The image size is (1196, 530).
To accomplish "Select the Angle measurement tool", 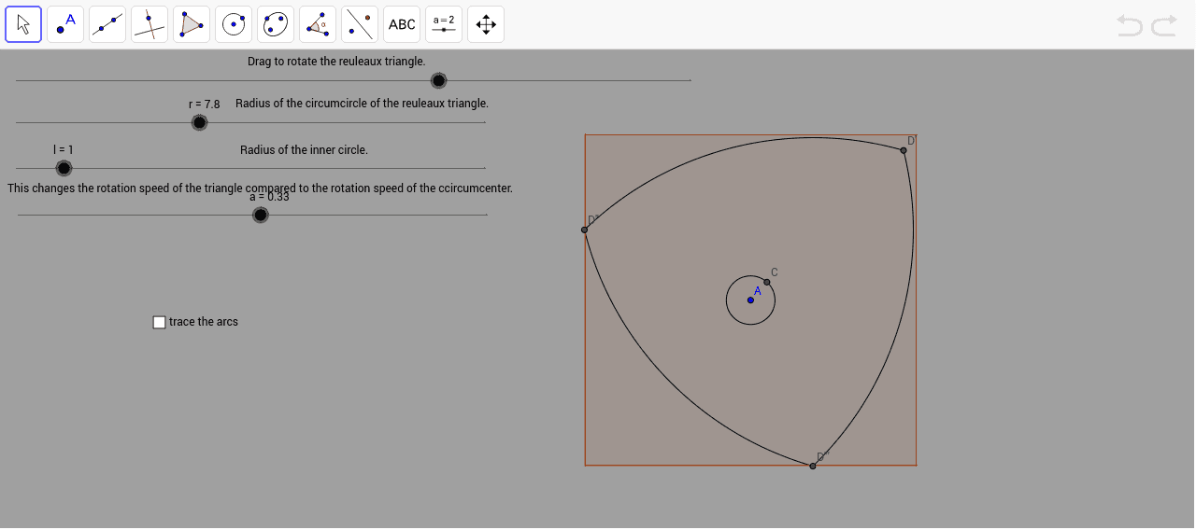I will 318,24.
